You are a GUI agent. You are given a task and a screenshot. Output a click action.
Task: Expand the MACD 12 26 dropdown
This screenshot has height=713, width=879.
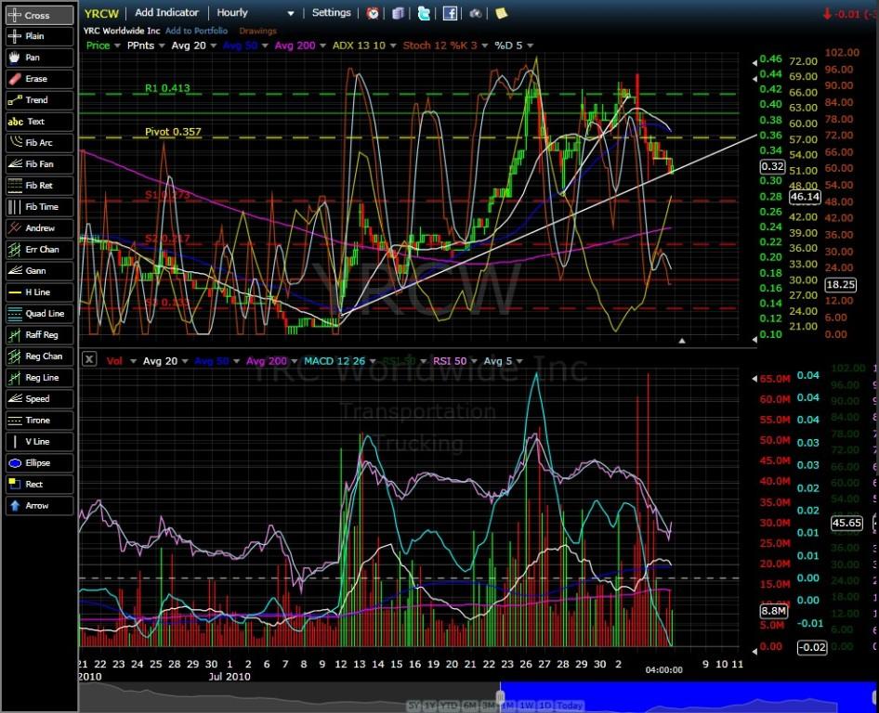click(340, 360)
